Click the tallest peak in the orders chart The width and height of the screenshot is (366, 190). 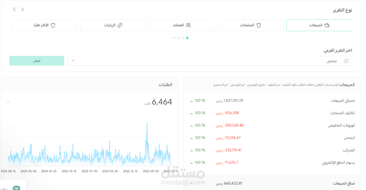tap(147, 124)
